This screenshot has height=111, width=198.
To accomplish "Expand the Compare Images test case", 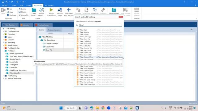I will point(42,43).
